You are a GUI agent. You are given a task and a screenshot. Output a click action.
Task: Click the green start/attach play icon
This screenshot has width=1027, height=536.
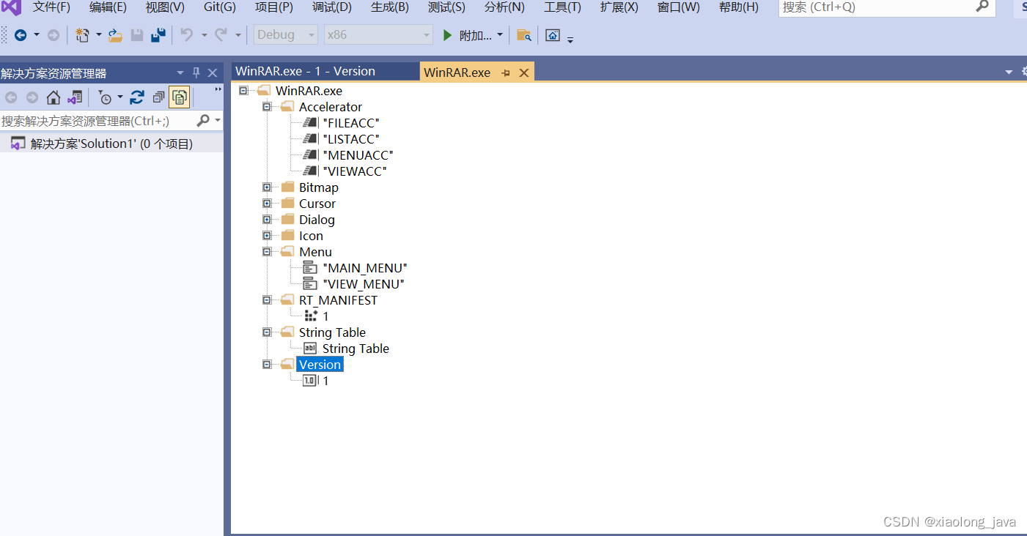[447, 35]
